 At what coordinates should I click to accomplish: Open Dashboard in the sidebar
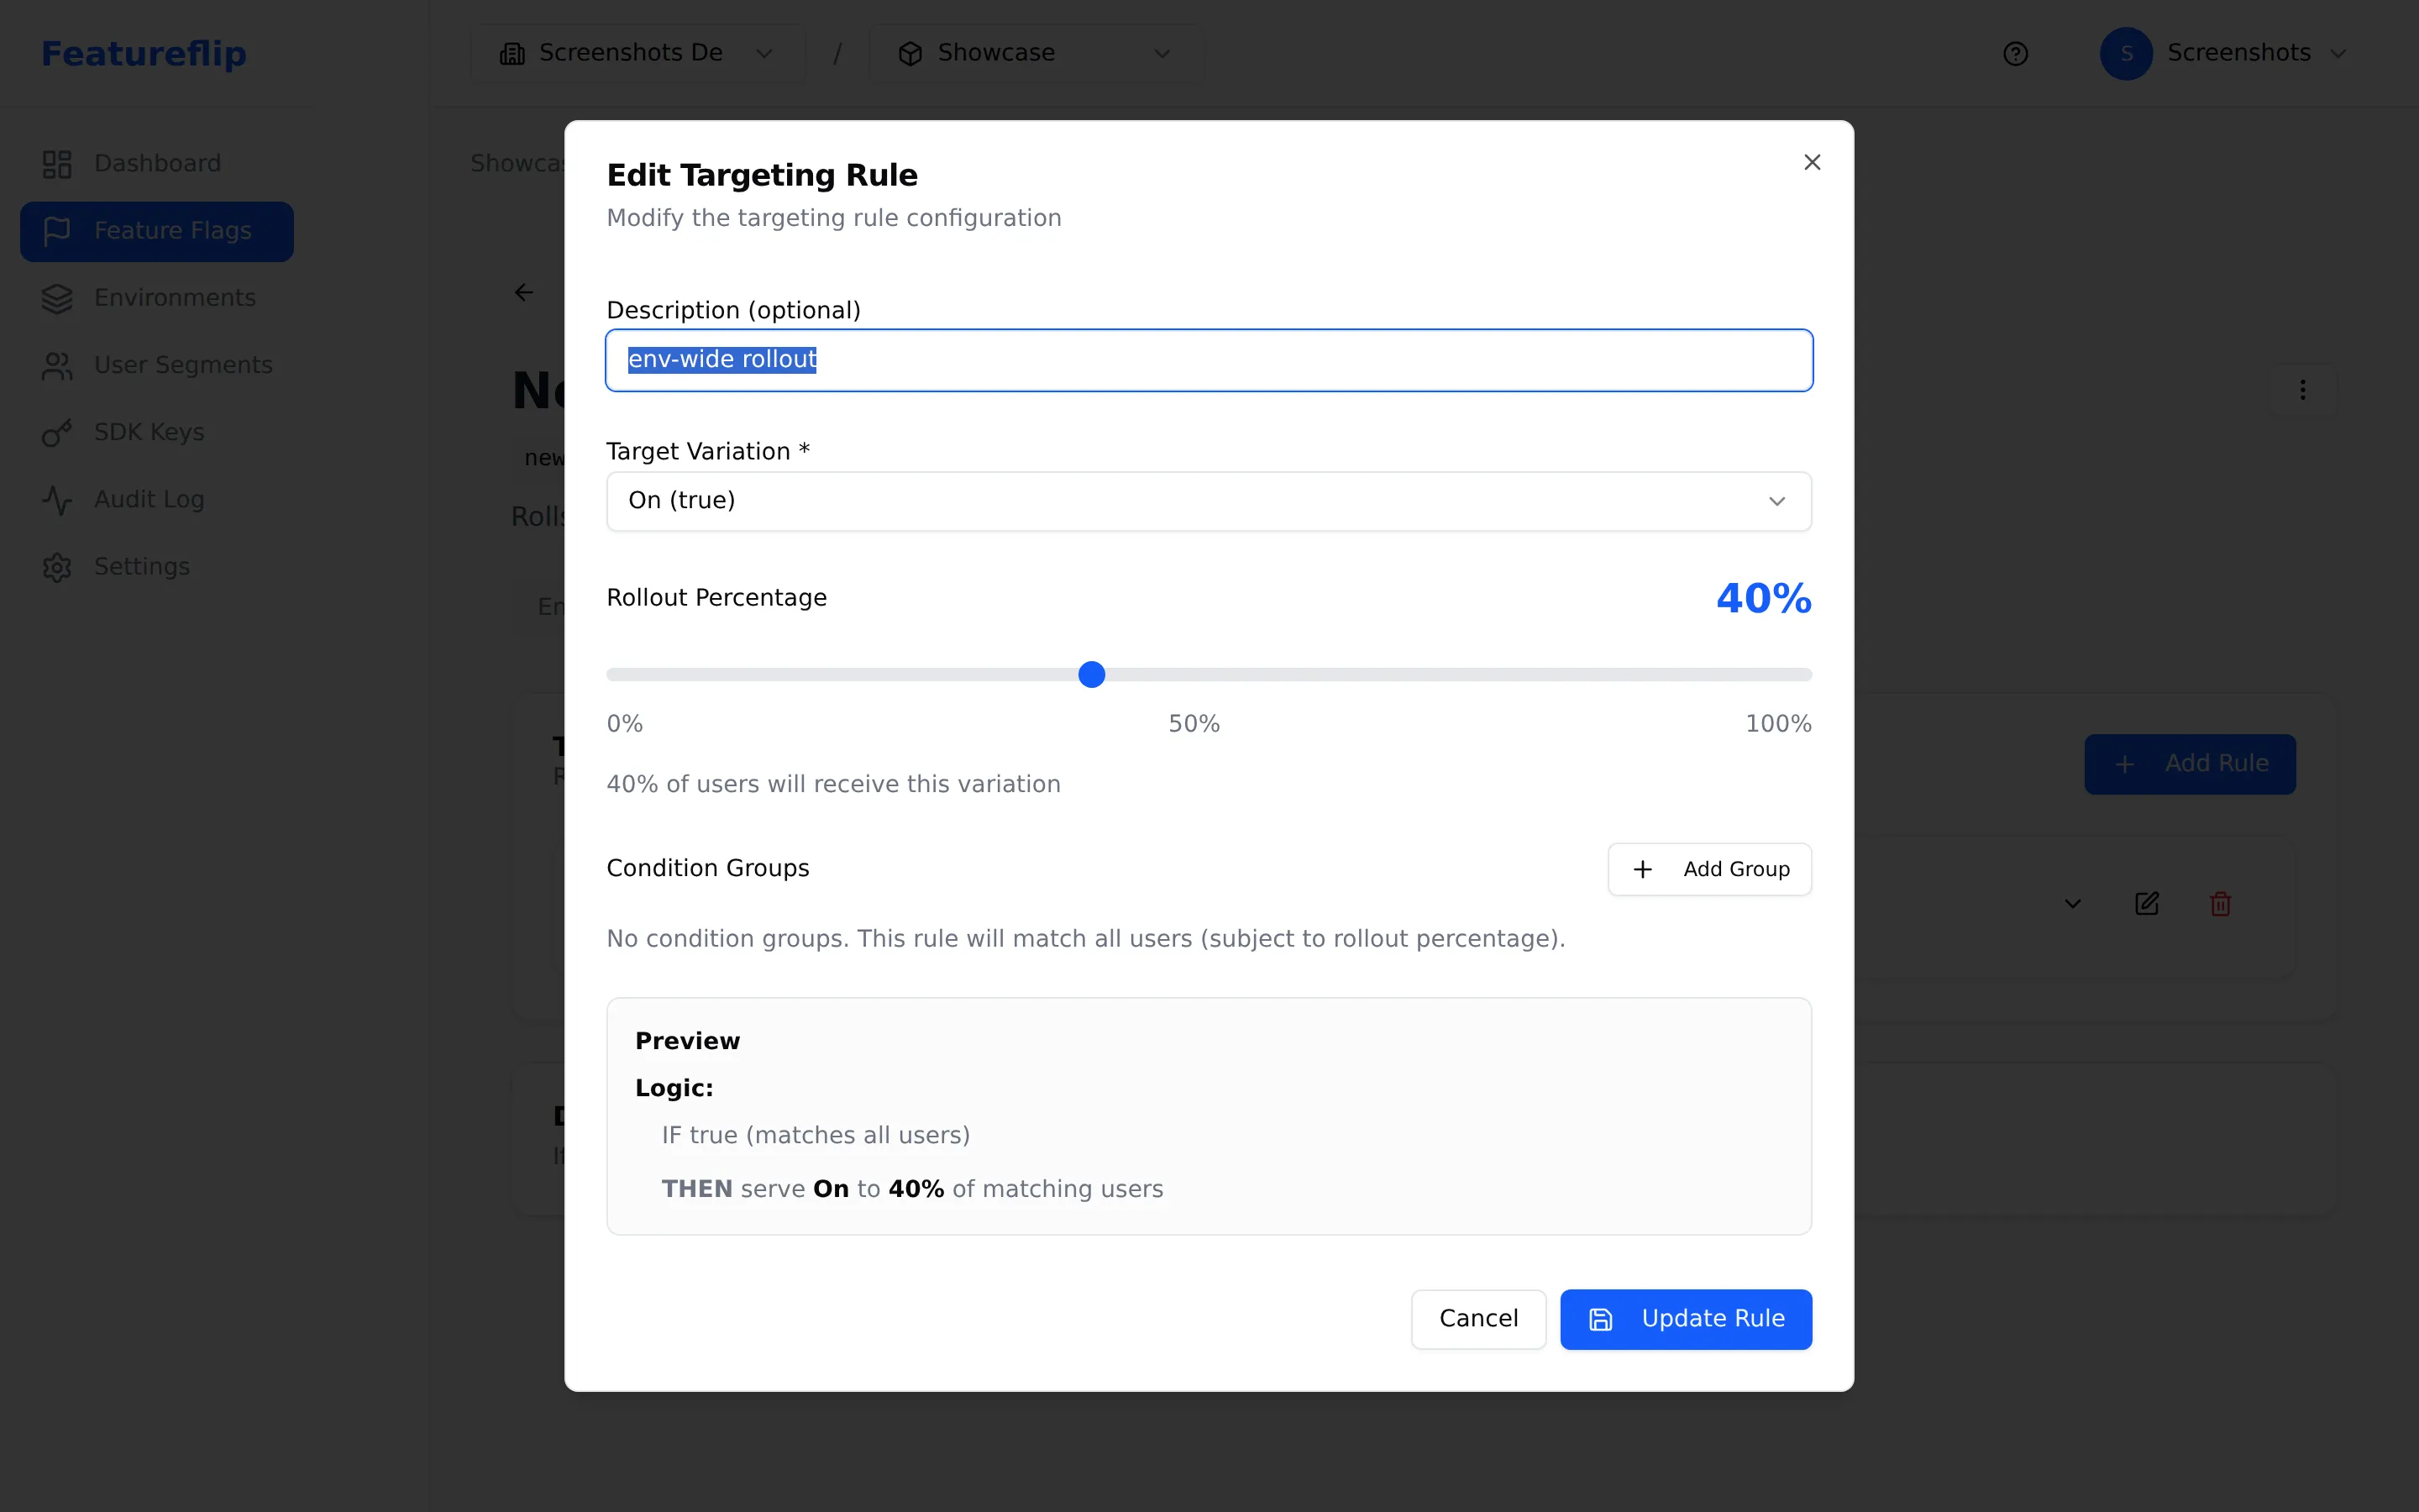[157, 164]
